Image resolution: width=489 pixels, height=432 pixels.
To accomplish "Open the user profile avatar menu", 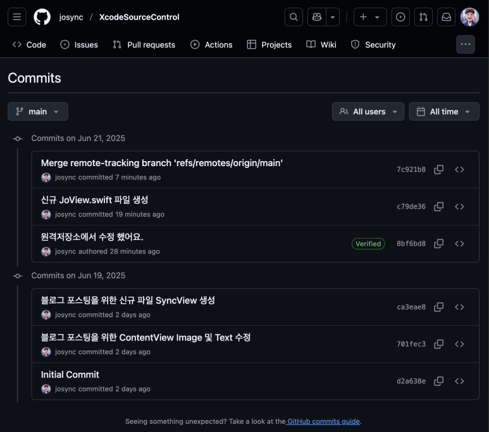I will click(469, 17).
